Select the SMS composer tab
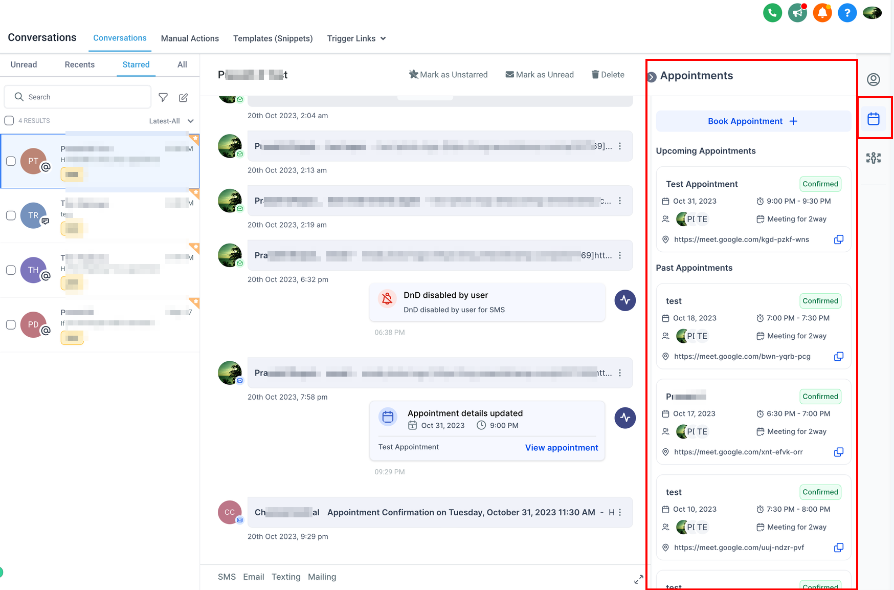 click(x=227, y=577)
